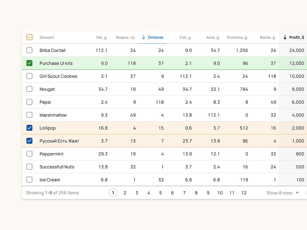The width and height of the screenshot is (307, 230).
Task: Click the descending sort arrow beside Profit
Action: 285,37
